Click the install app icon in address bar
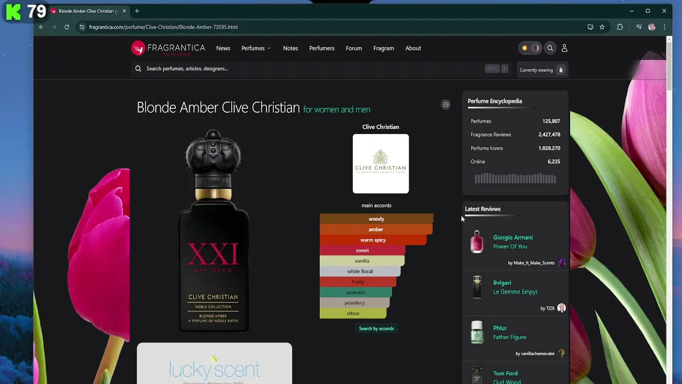This screenshot has height=384, width=682. [x=590, y=27]
